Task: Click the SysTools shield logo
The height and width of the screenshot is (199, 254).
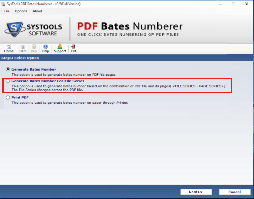Action: pos(15,29)
